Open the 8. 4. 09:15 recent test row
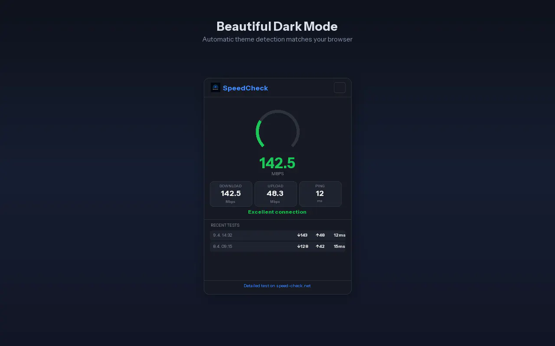 point(277,247)
